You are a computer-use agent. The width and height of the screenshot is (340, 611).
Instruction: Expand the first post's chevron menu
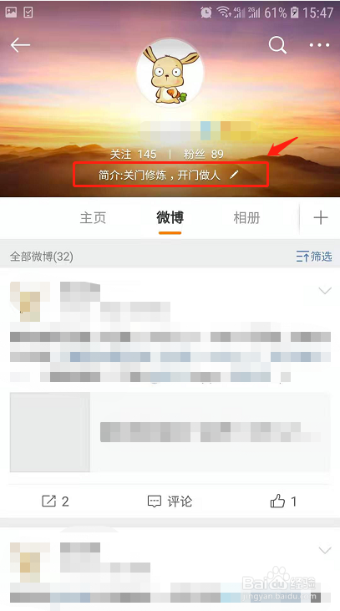(x=325, y=290)
